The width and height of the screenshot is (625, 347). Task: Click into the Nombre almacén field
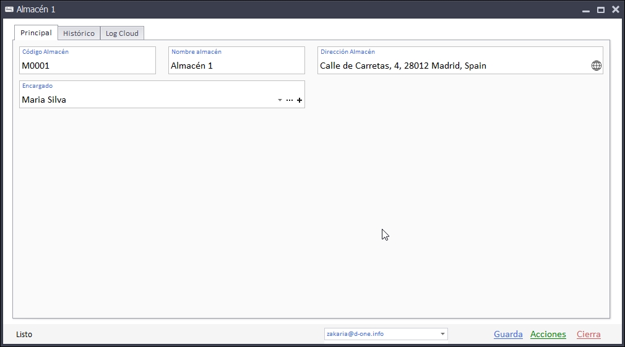point(236,66)
